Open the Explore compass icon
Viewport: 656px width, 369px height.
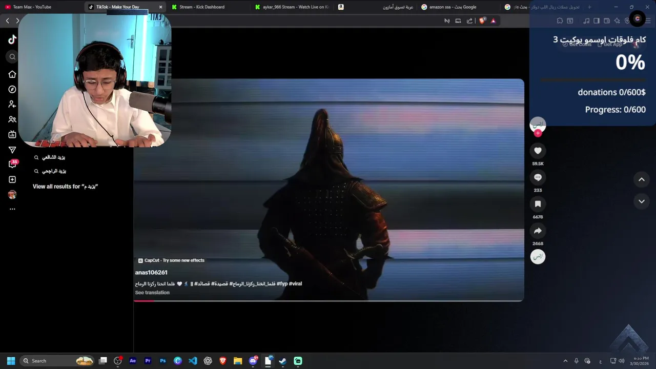12,89
